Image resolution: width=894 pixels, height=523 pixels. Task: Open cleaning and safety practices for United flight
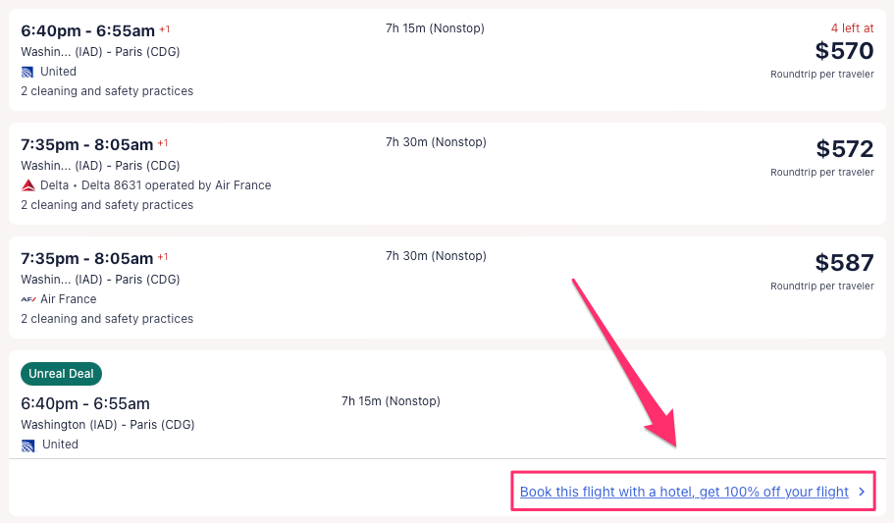(x=107, y=91)
